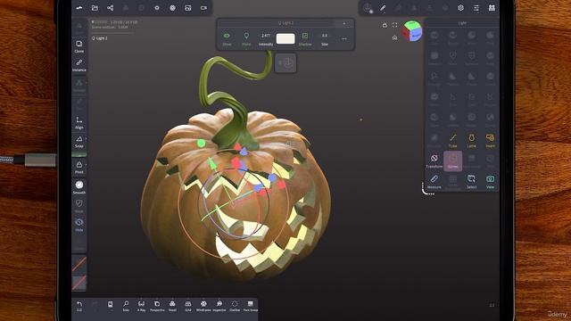Select the Pivot lock tool
Viewport: 571px width, 321px height.
[x=79, y=167]
